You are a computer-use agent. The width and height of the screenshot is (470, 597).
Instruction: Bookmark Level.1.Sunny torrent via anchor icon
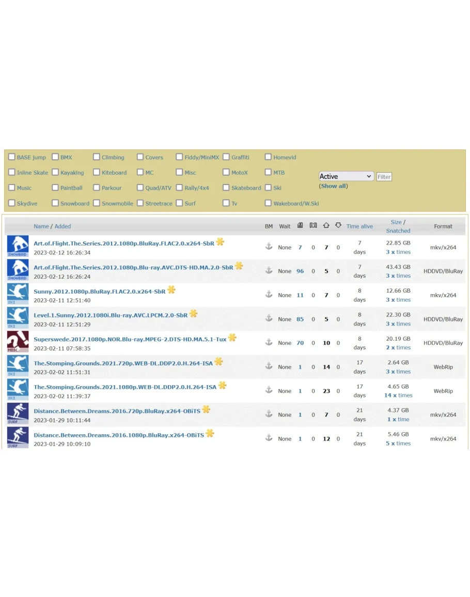pyautogui.click(x=269, y=318)
